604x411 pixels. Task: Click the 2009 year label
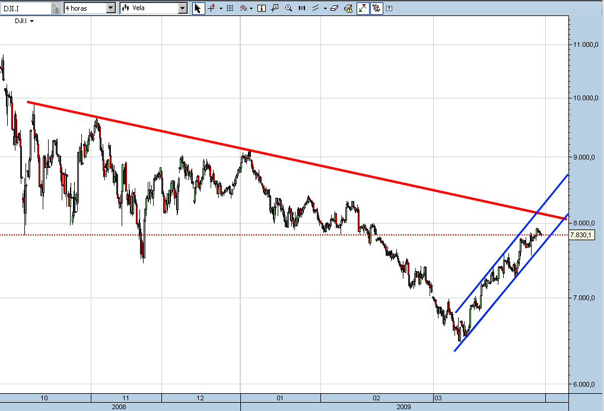coord(403,407)
